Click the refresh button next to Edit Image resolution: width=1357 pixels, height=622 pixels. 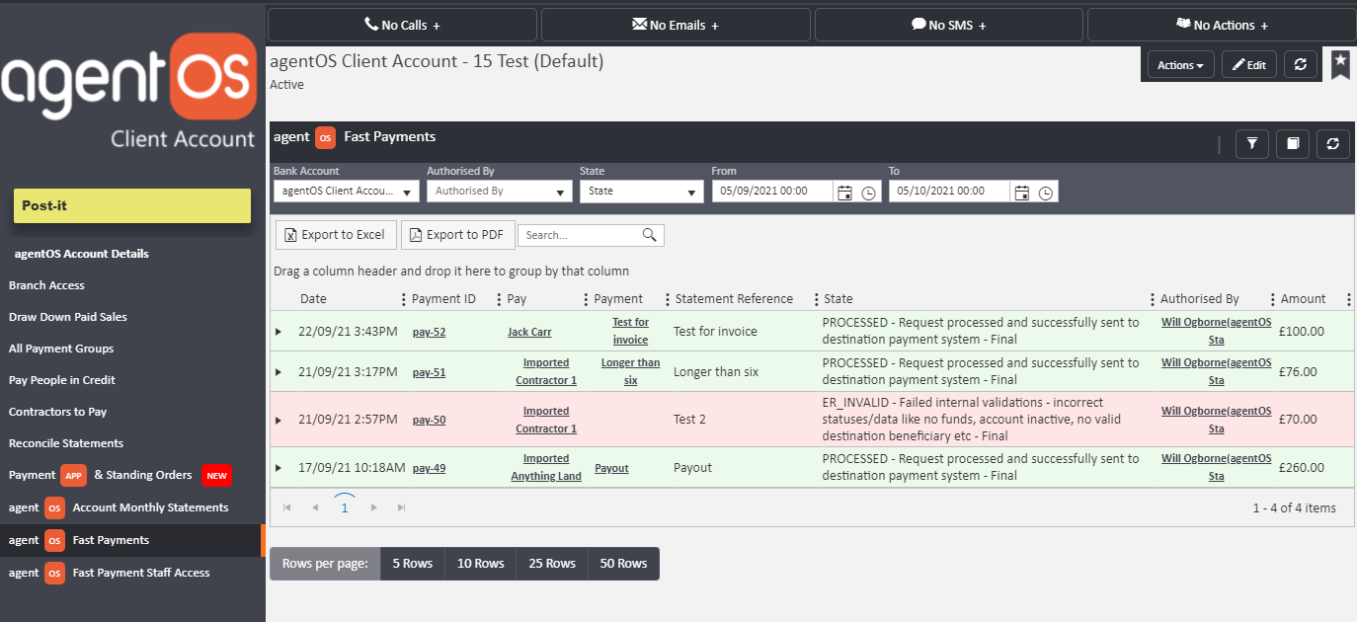[x=1301, y=65]
